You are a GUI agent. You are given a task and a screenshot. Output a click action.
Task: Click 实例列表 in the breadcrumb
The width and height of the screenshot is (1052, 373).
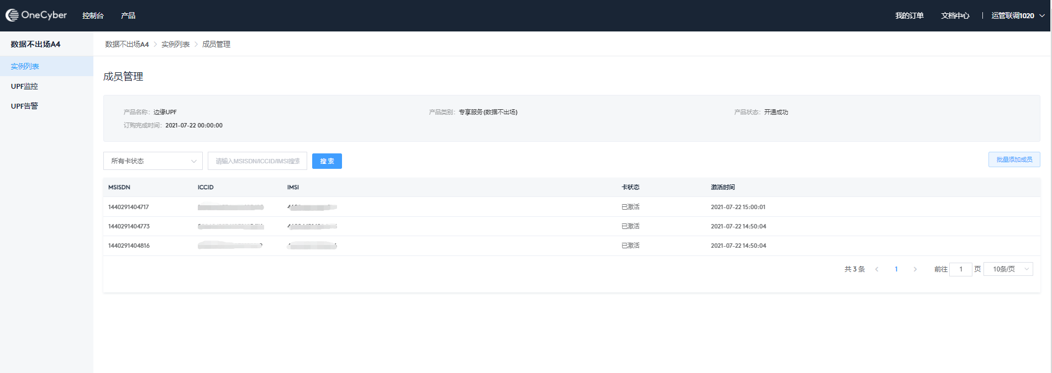(x=175, y=44)
